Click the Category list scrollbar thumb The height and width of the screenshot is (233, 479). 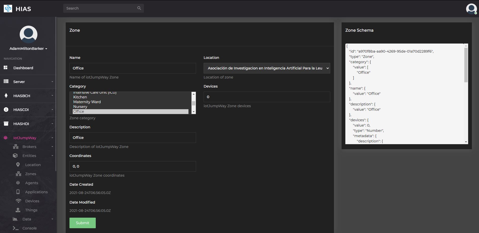point(194,103)
